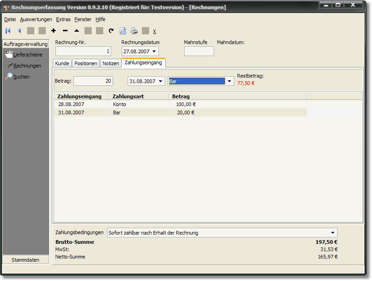Click the 31,53 € MwSt value
This screenshot has height=281, width=372.
point(329,249)
